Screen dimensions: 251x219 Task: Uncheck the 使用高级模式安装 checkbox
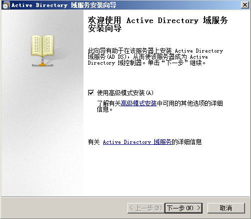click(91, 93)
